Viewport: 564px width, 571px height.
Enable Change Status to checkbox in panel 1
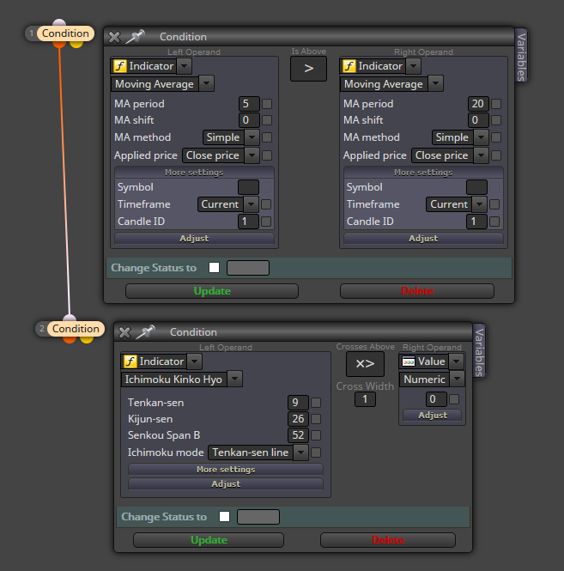[214, 268]
